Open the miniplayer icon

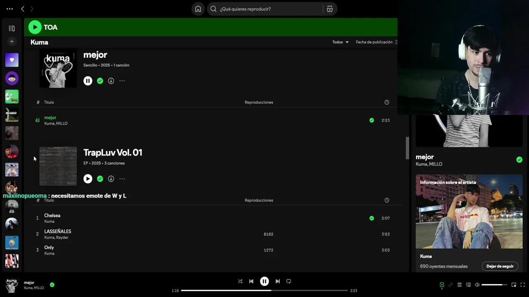point(514,285)
